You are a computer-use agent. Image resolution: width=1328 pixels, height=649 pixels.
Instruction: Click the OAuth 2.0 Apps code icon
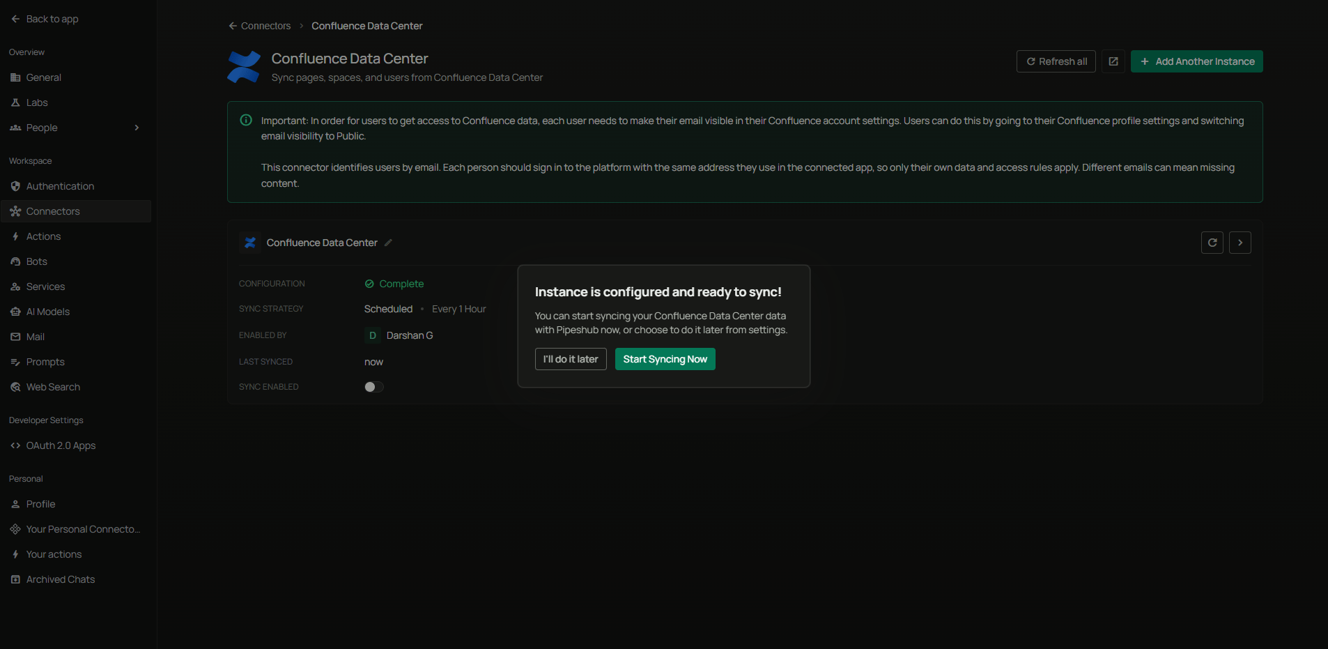pyautogui.click(x=15, y=445)
